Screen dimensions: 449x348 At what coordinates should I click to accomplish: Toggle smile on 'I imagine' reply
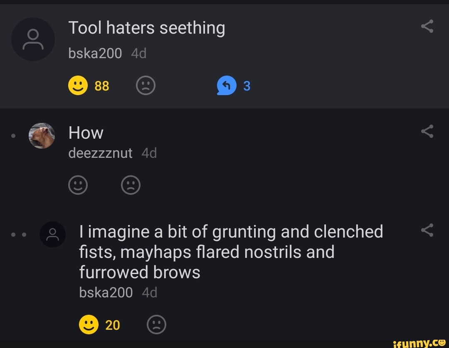pyautogui.click(x=89, y=325)
